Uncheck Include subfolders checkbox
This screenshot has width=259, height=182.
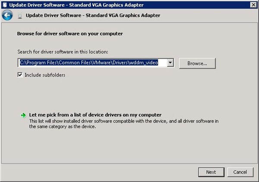click(20, 75)
